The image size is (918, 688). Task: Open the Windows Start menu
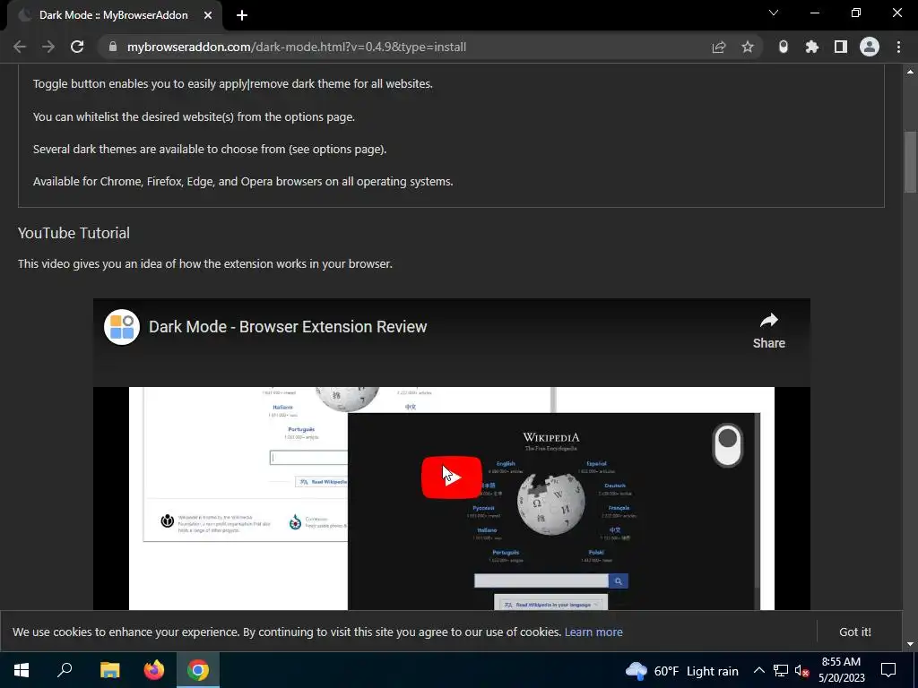click(x=22, y=670)
